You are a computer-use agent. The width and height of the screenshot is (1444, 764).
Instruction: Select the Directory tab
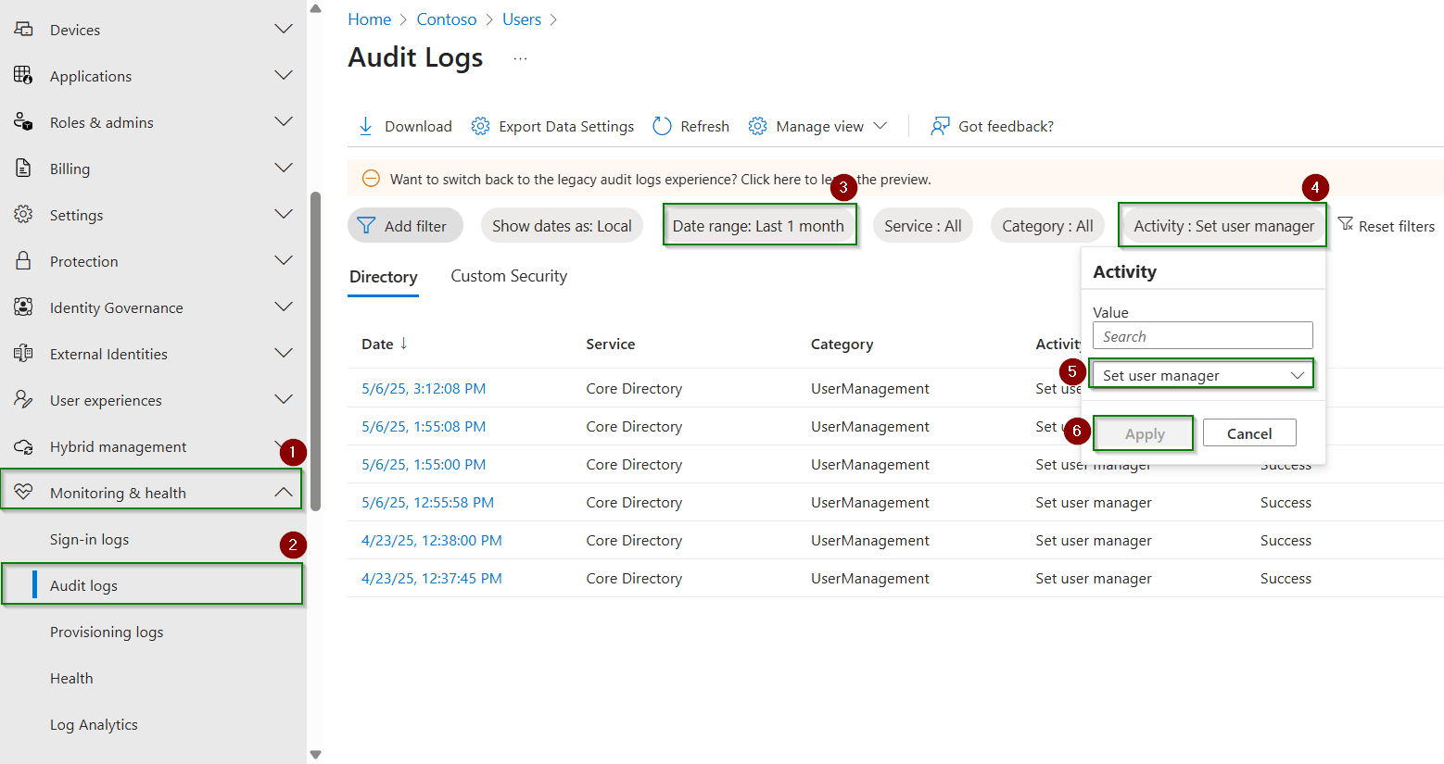coord(383,276)
